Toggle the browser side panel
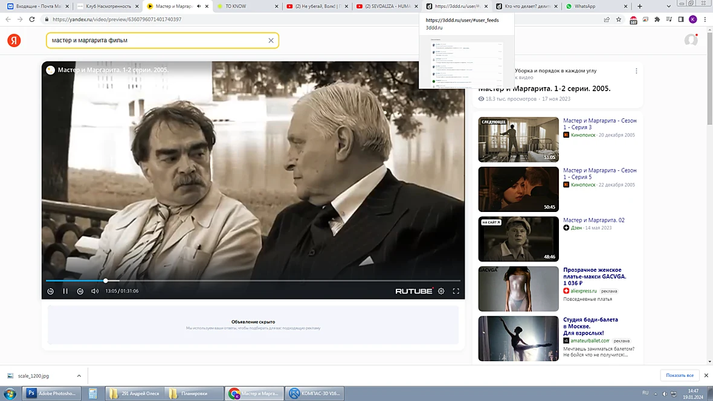 click(x=681, y=19)
